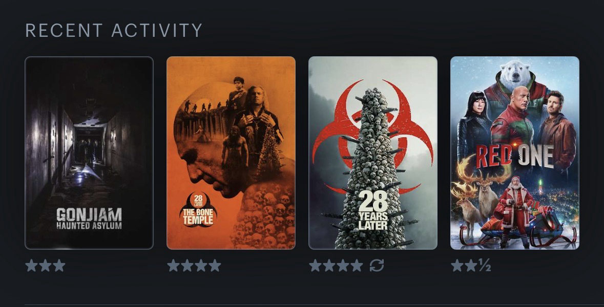
Task: Click the RED ONE title text on poster
Action: [515, 156]
